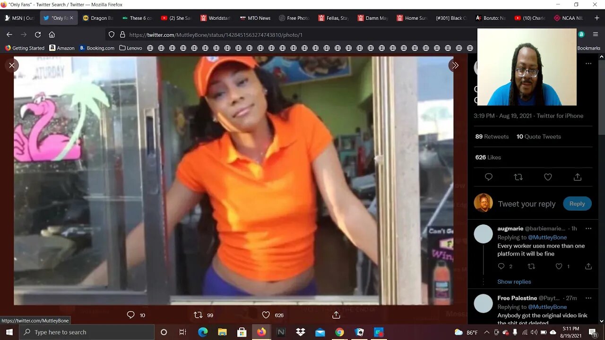Open the Lenovo bookmarks folder

click(x=131, y=48)
